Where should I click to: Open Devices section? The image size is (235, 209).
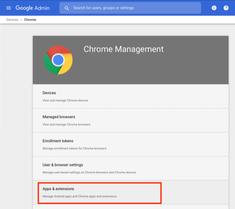point(131,96)
